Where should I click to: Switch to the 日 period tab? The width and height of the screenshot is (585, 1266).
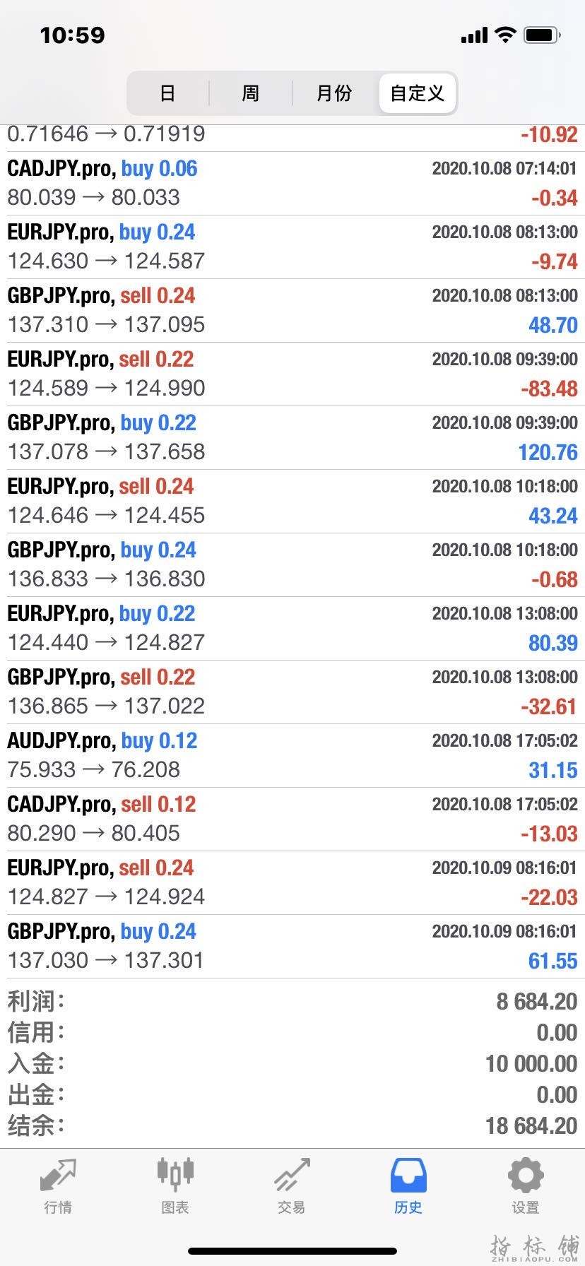pyautogui.click(x=167, y=93)
